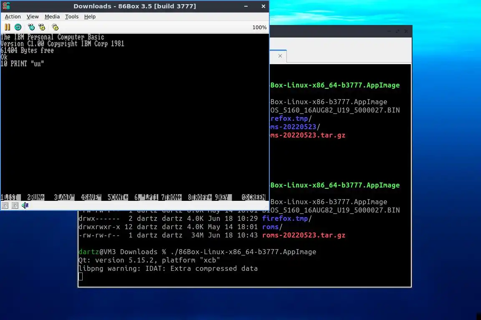The image size is (481, 320).
Task: Open the View menu
Action: point(33,17)
